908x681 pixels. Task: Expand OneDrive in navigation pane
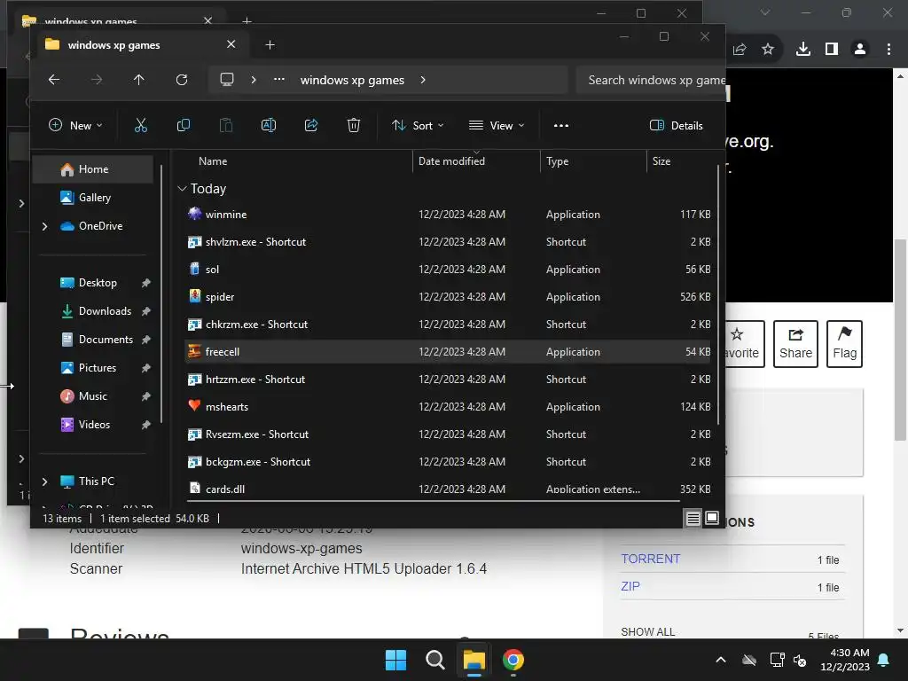coord(44,226)
